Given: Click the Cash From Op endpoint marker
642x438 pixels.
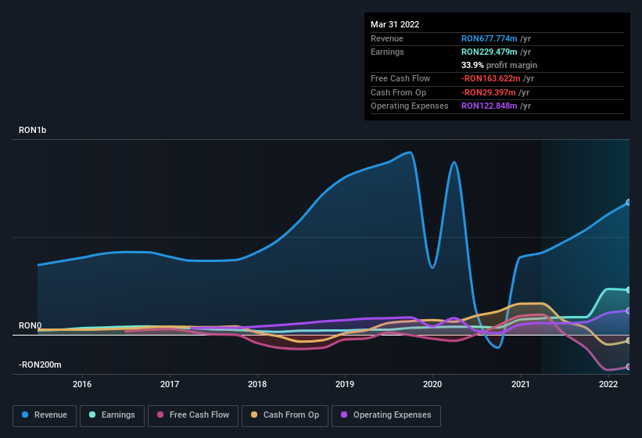Looking at the screenshot, I should click(628, 340).
